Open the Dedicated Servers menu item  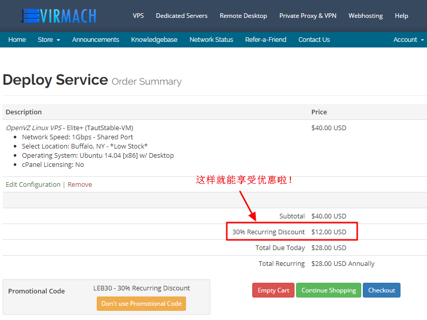coord(181,16)
